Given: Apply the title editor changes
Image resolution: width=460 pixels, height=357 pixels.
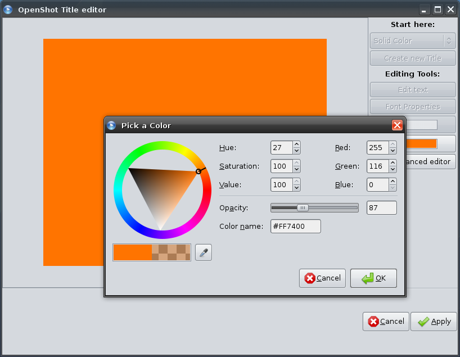Looking at the screenshot, I should [x=434, y=322].
